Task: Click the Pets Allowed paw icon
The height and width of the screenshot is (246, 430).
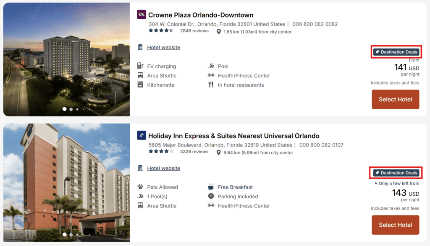Action: pos(140,187)
